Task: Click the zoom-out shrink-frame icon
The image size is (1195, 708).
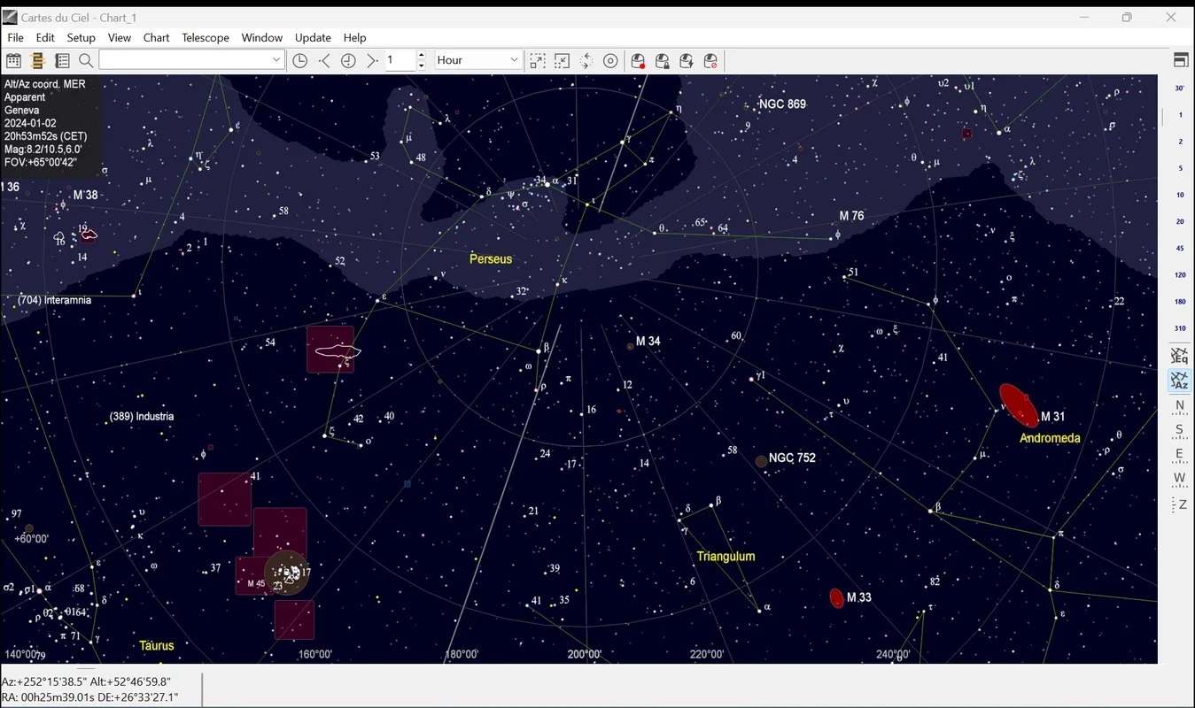Action: (x=562, y=60)
